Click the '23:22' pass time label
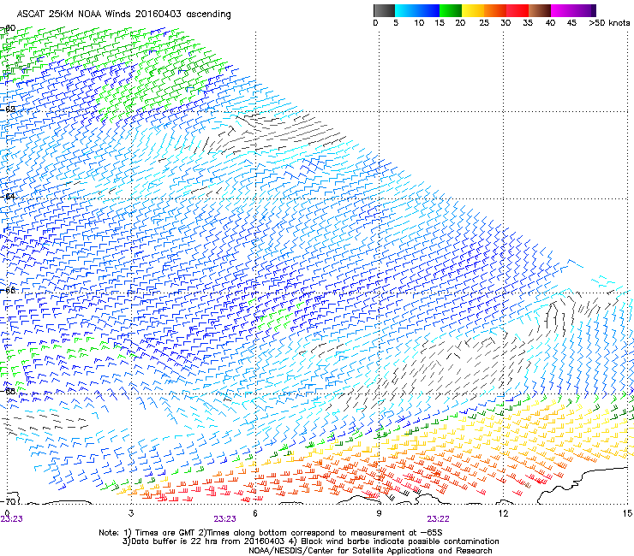The image size is (634, 556). click(x=438, y=519)
